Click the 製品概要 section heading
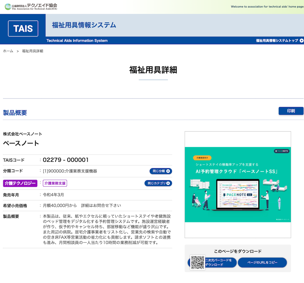Viewport: 304px width, 283px height. (15, 113)
